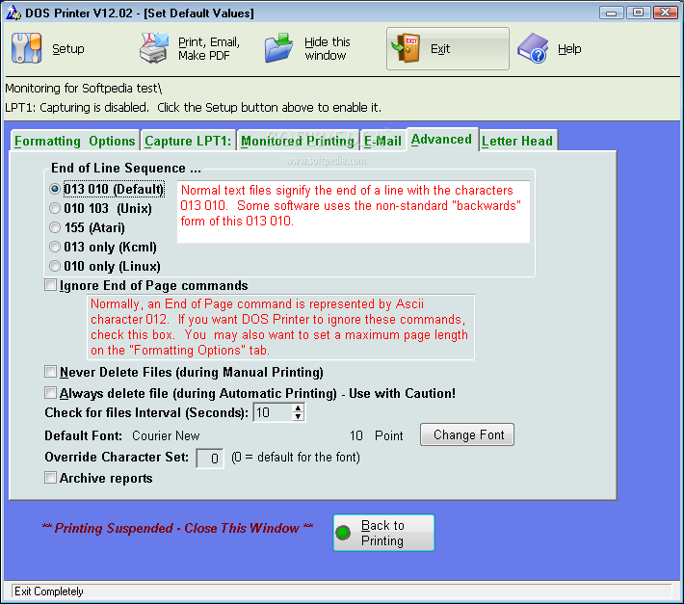Select Hide this window label
Image resolution: width=684 pixels, height=604 pixels.
(x=328, y=49)
